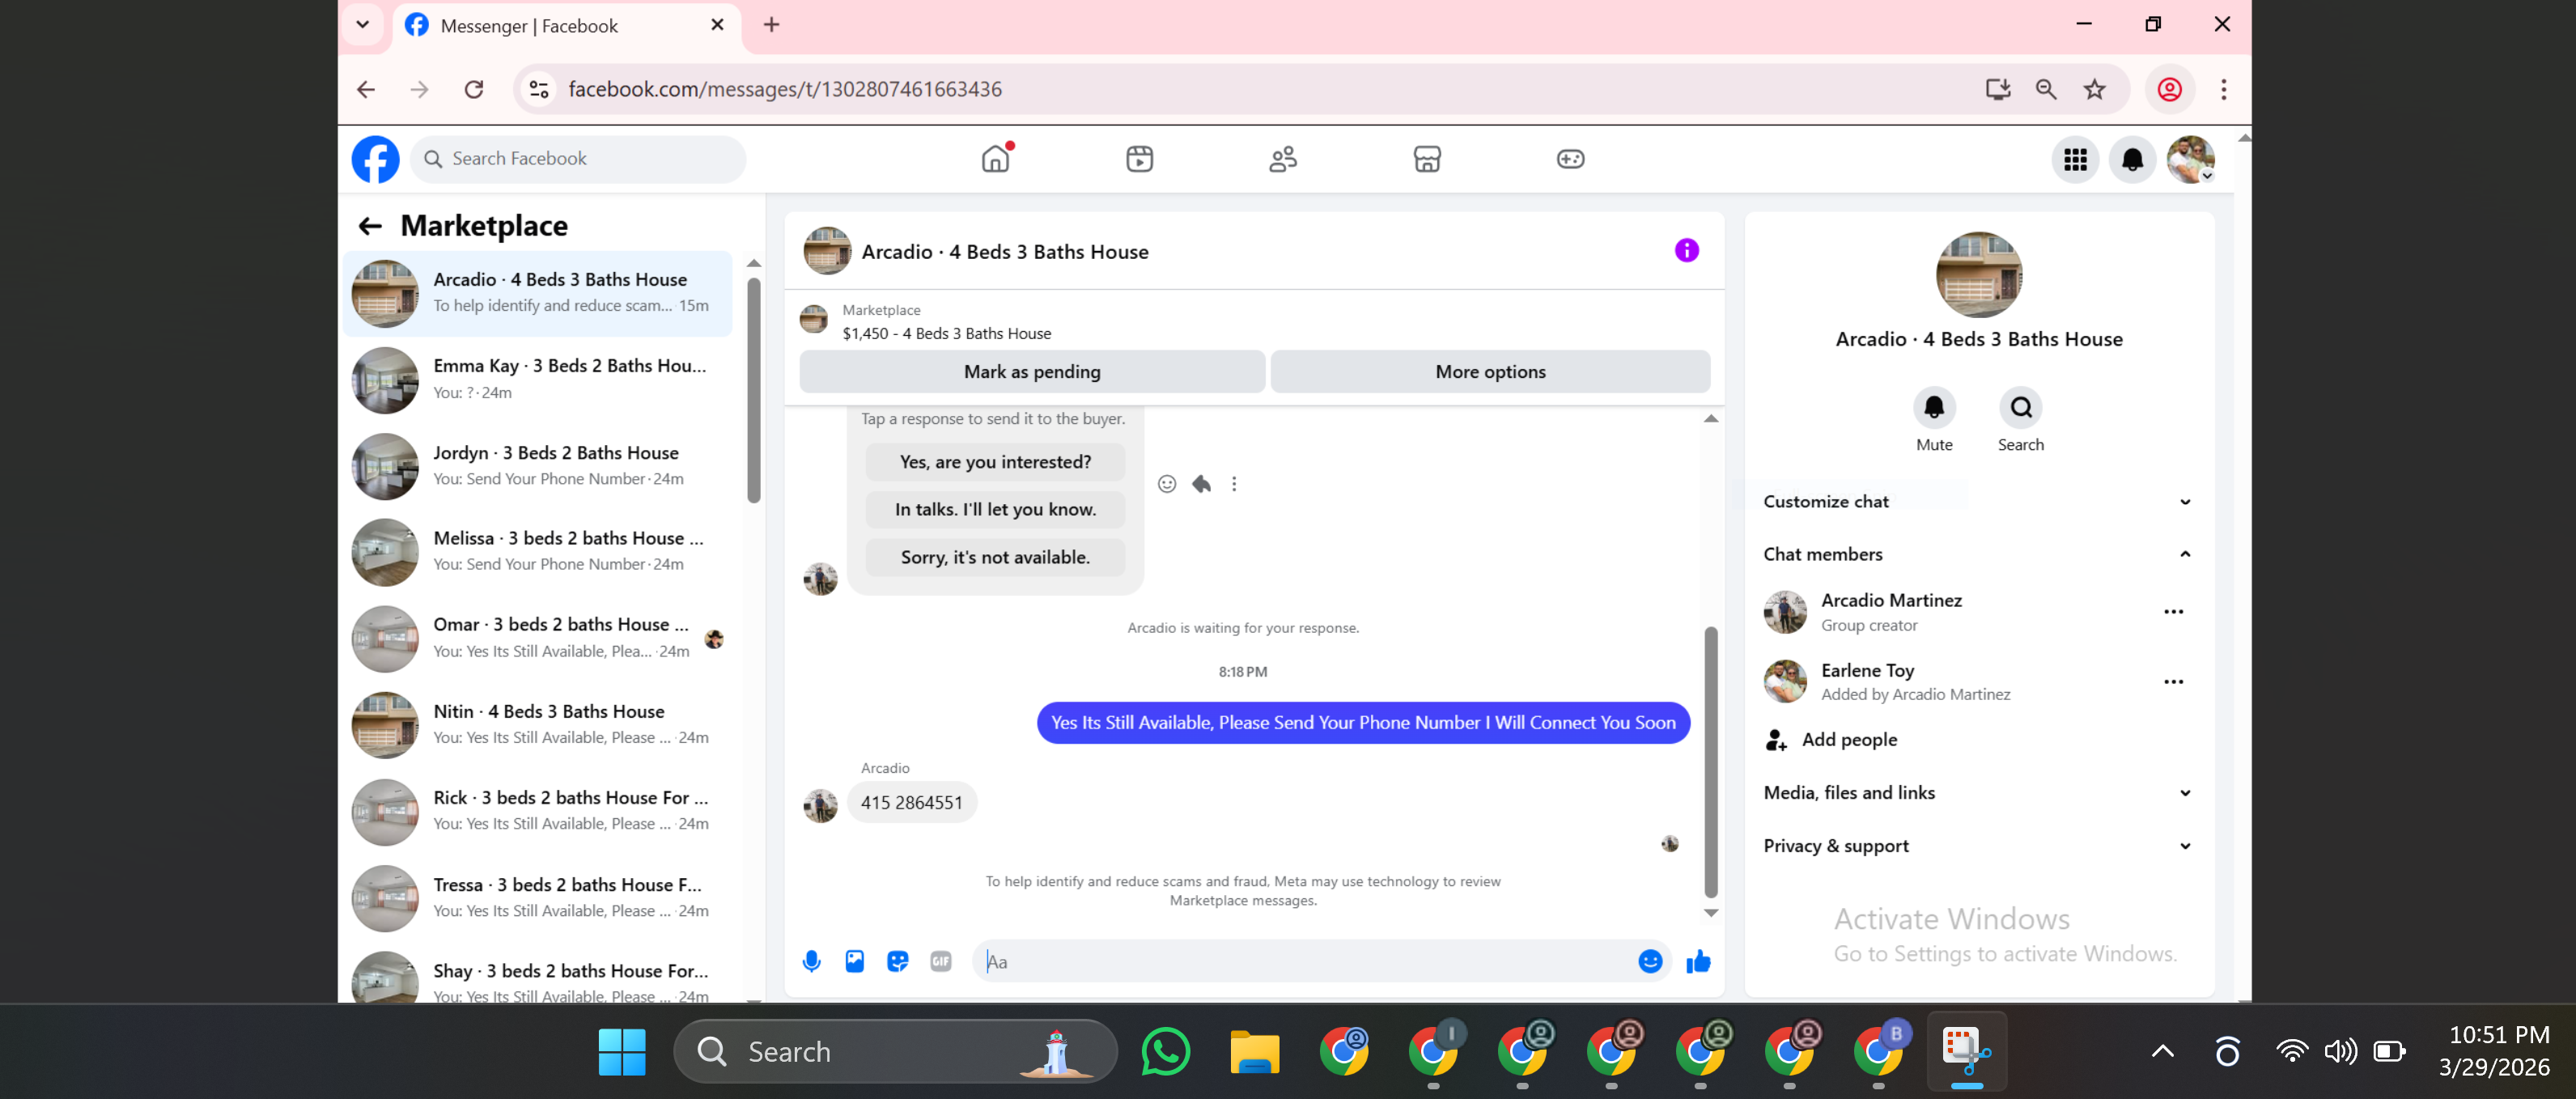Bookmark this page star icon
2576x1099 pixels.
[x=2094, y=89]
